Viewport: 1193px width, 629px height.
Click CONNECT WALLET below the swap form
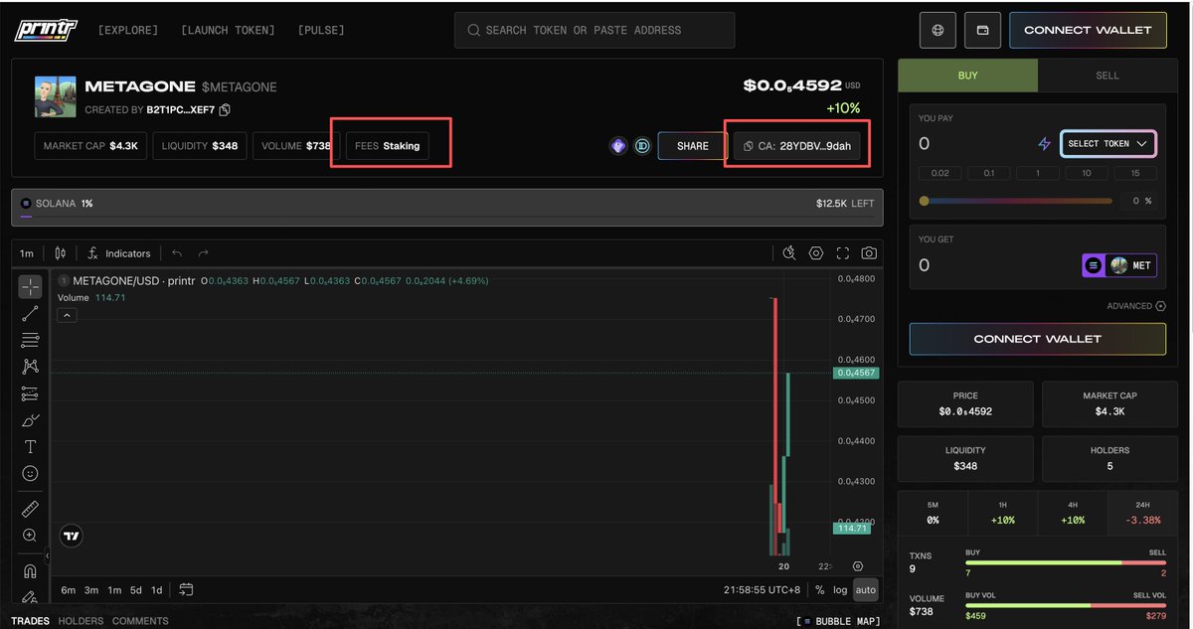(1038, 339)
